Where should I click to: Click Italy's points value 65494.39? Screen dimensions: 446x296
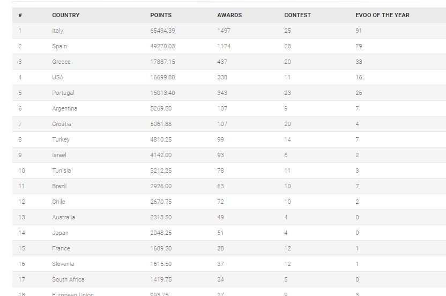point(162,31)
